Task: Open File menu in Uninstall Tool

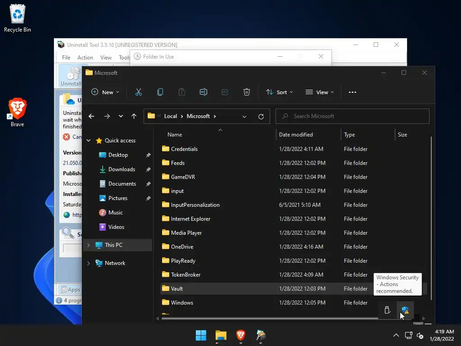Action: tap(66, 58)
